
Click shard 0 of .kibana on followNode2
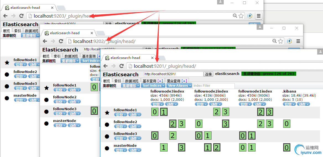287,124
